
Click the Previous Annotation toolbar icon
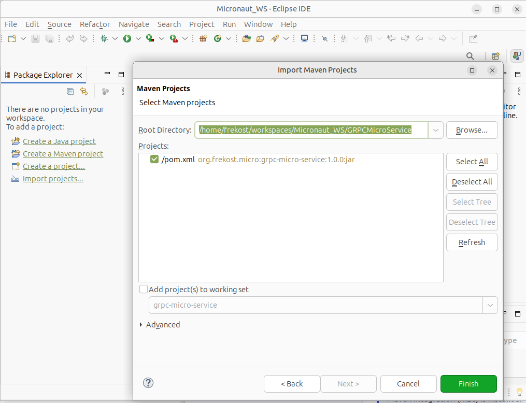coord(368,38)
